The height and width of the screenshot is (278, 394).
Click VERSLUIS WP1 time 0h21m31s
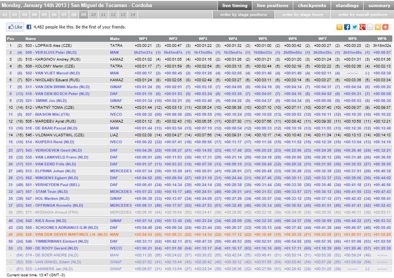[143, 53]
